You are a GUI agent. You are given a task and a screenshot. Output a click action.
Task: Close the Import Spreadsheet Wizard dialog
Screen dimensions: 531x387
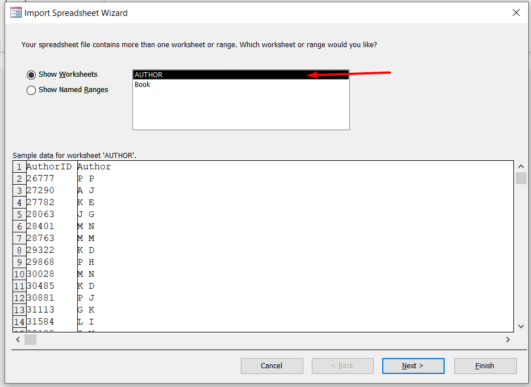coord(516,13)
